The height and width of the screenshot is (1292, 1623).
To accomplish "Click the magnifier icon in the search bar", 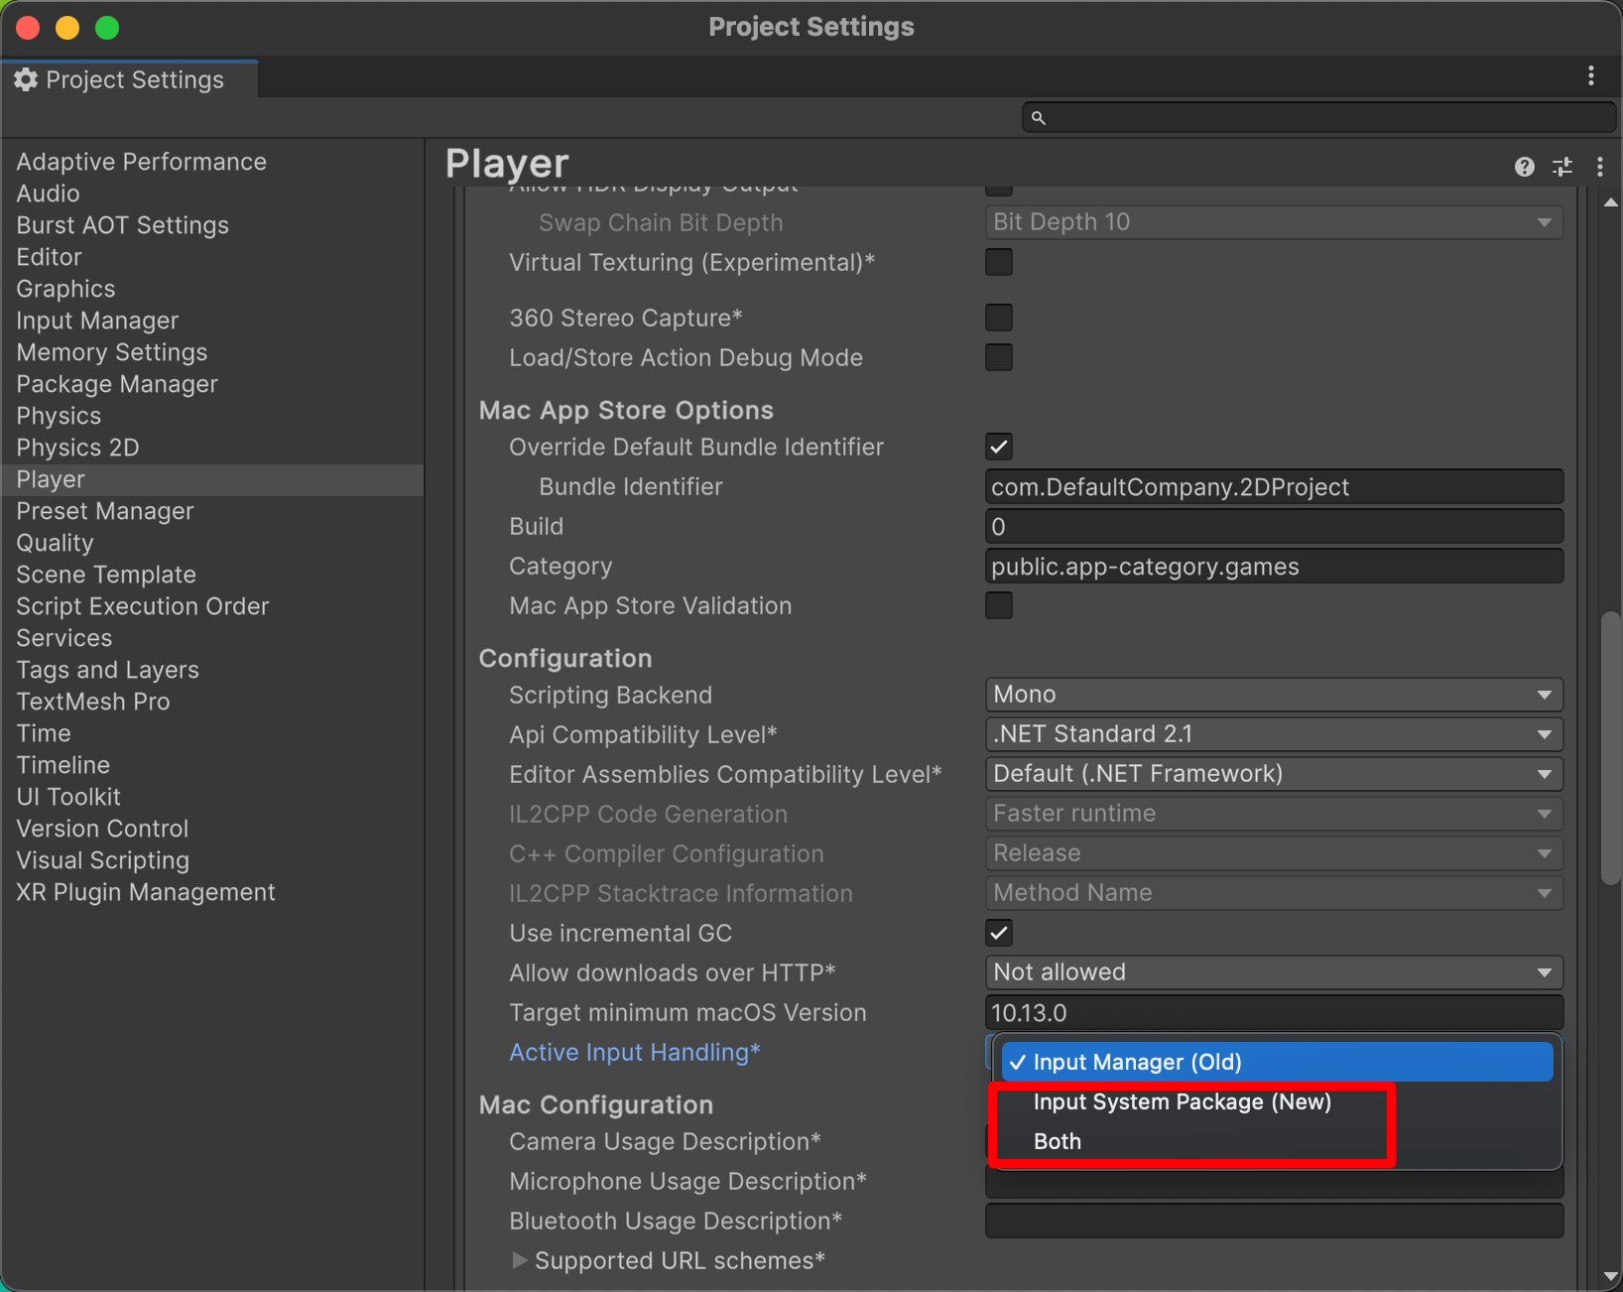I will (x=1039, y=118).
